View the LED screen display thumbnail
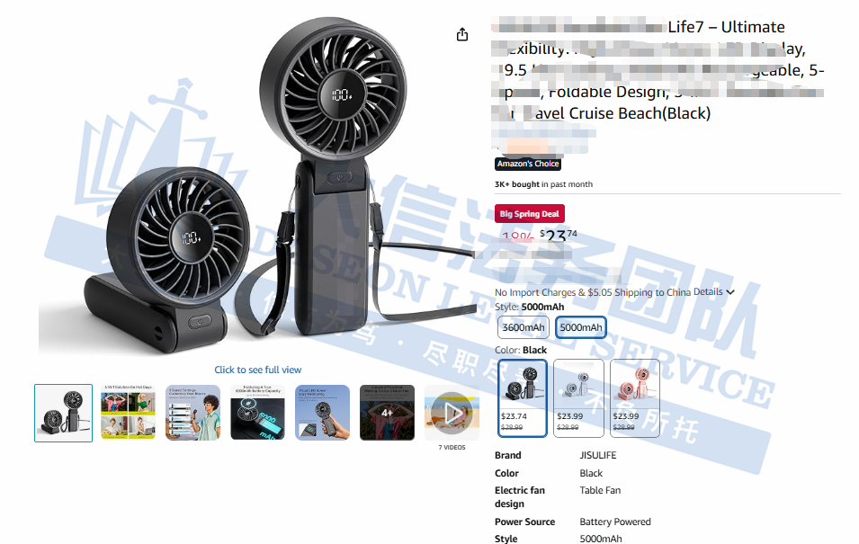The width and height of the screenshot is (859, 544). [322, 413]
